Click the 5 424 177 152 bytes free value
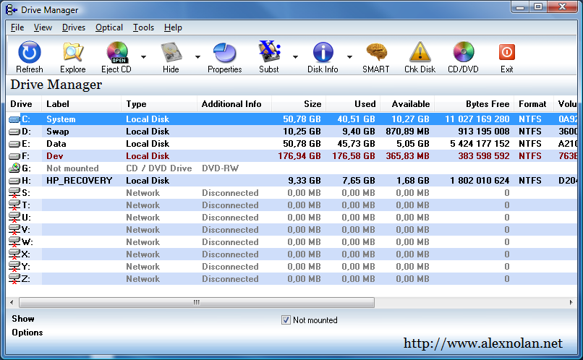583x360 pixels. (480, 144)
